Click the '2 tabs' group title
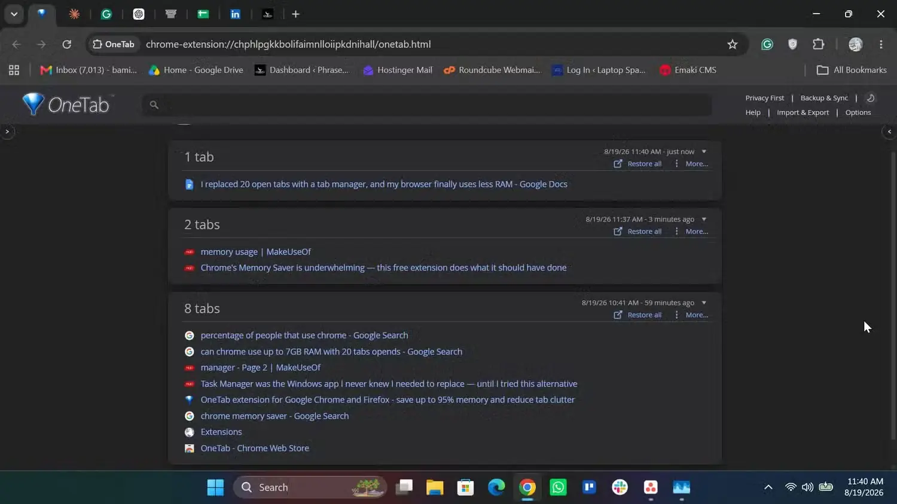Image resolution: width=897 pixels, height=504 pixels. [x=202, y=225]
